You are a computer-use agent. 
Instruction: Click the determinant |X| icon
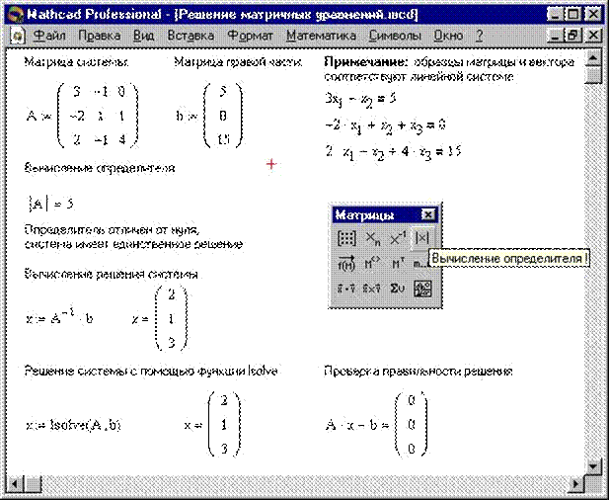(x=421, y=238)
